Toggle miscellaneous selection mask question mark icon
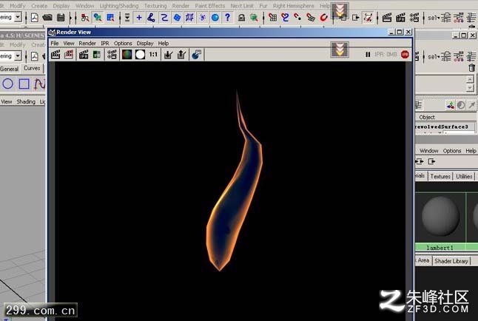This screenshot has width=478, height=321. 227,18
